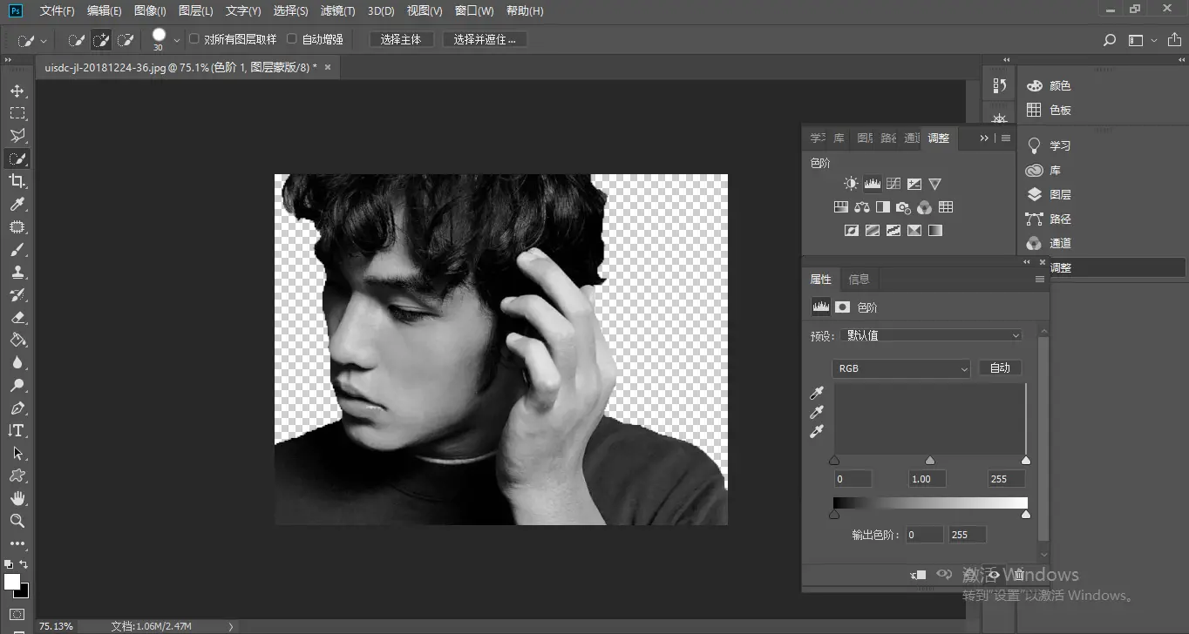Select the Paint Bucket tool
1189x634 pixels.
17,340
